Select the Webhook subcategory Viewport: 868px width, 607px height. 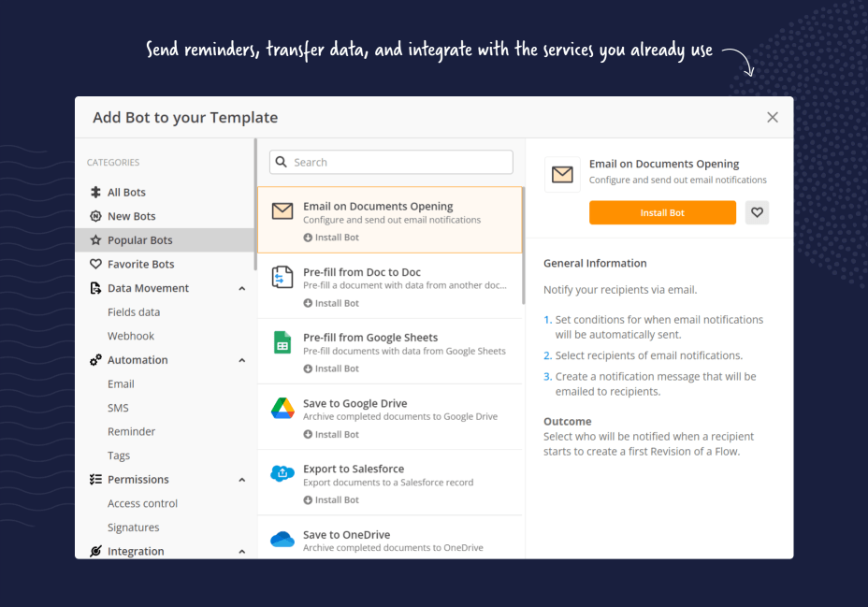pos(130,335)
